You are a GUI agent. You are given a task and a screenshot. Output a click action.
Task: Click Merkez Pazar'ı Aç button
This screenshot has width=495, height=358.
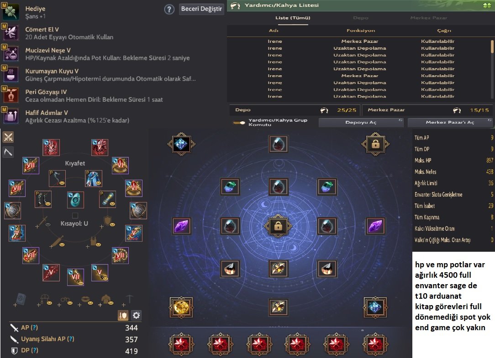click(x=450, y=122)
